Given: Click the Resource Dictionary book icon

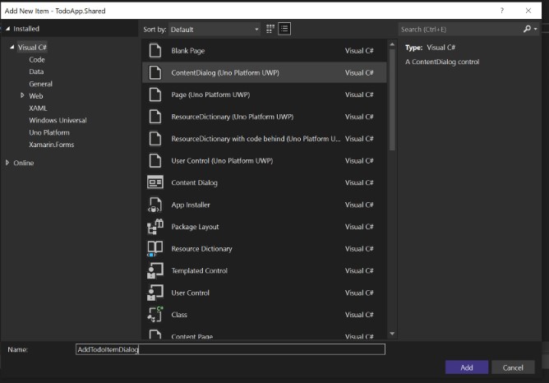Looking at the screenshot, I should 155,248.
